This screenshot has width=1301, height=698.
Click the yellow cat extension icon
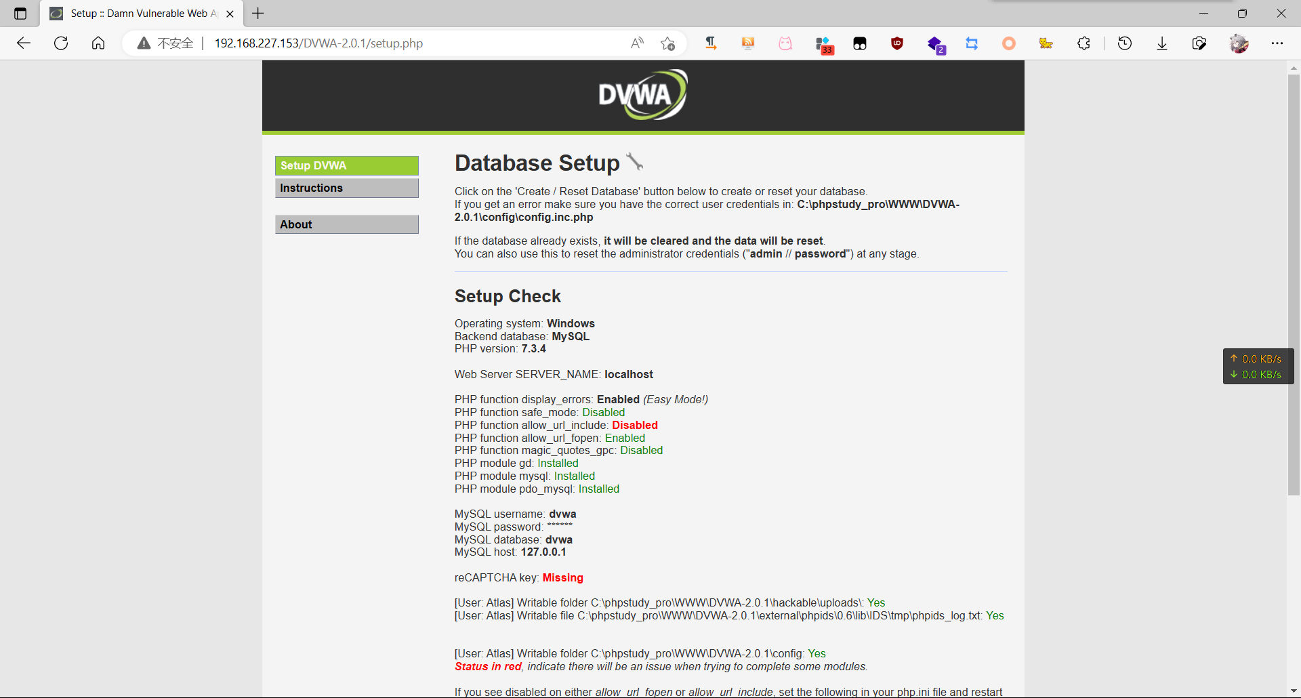tap(1046, 43)
